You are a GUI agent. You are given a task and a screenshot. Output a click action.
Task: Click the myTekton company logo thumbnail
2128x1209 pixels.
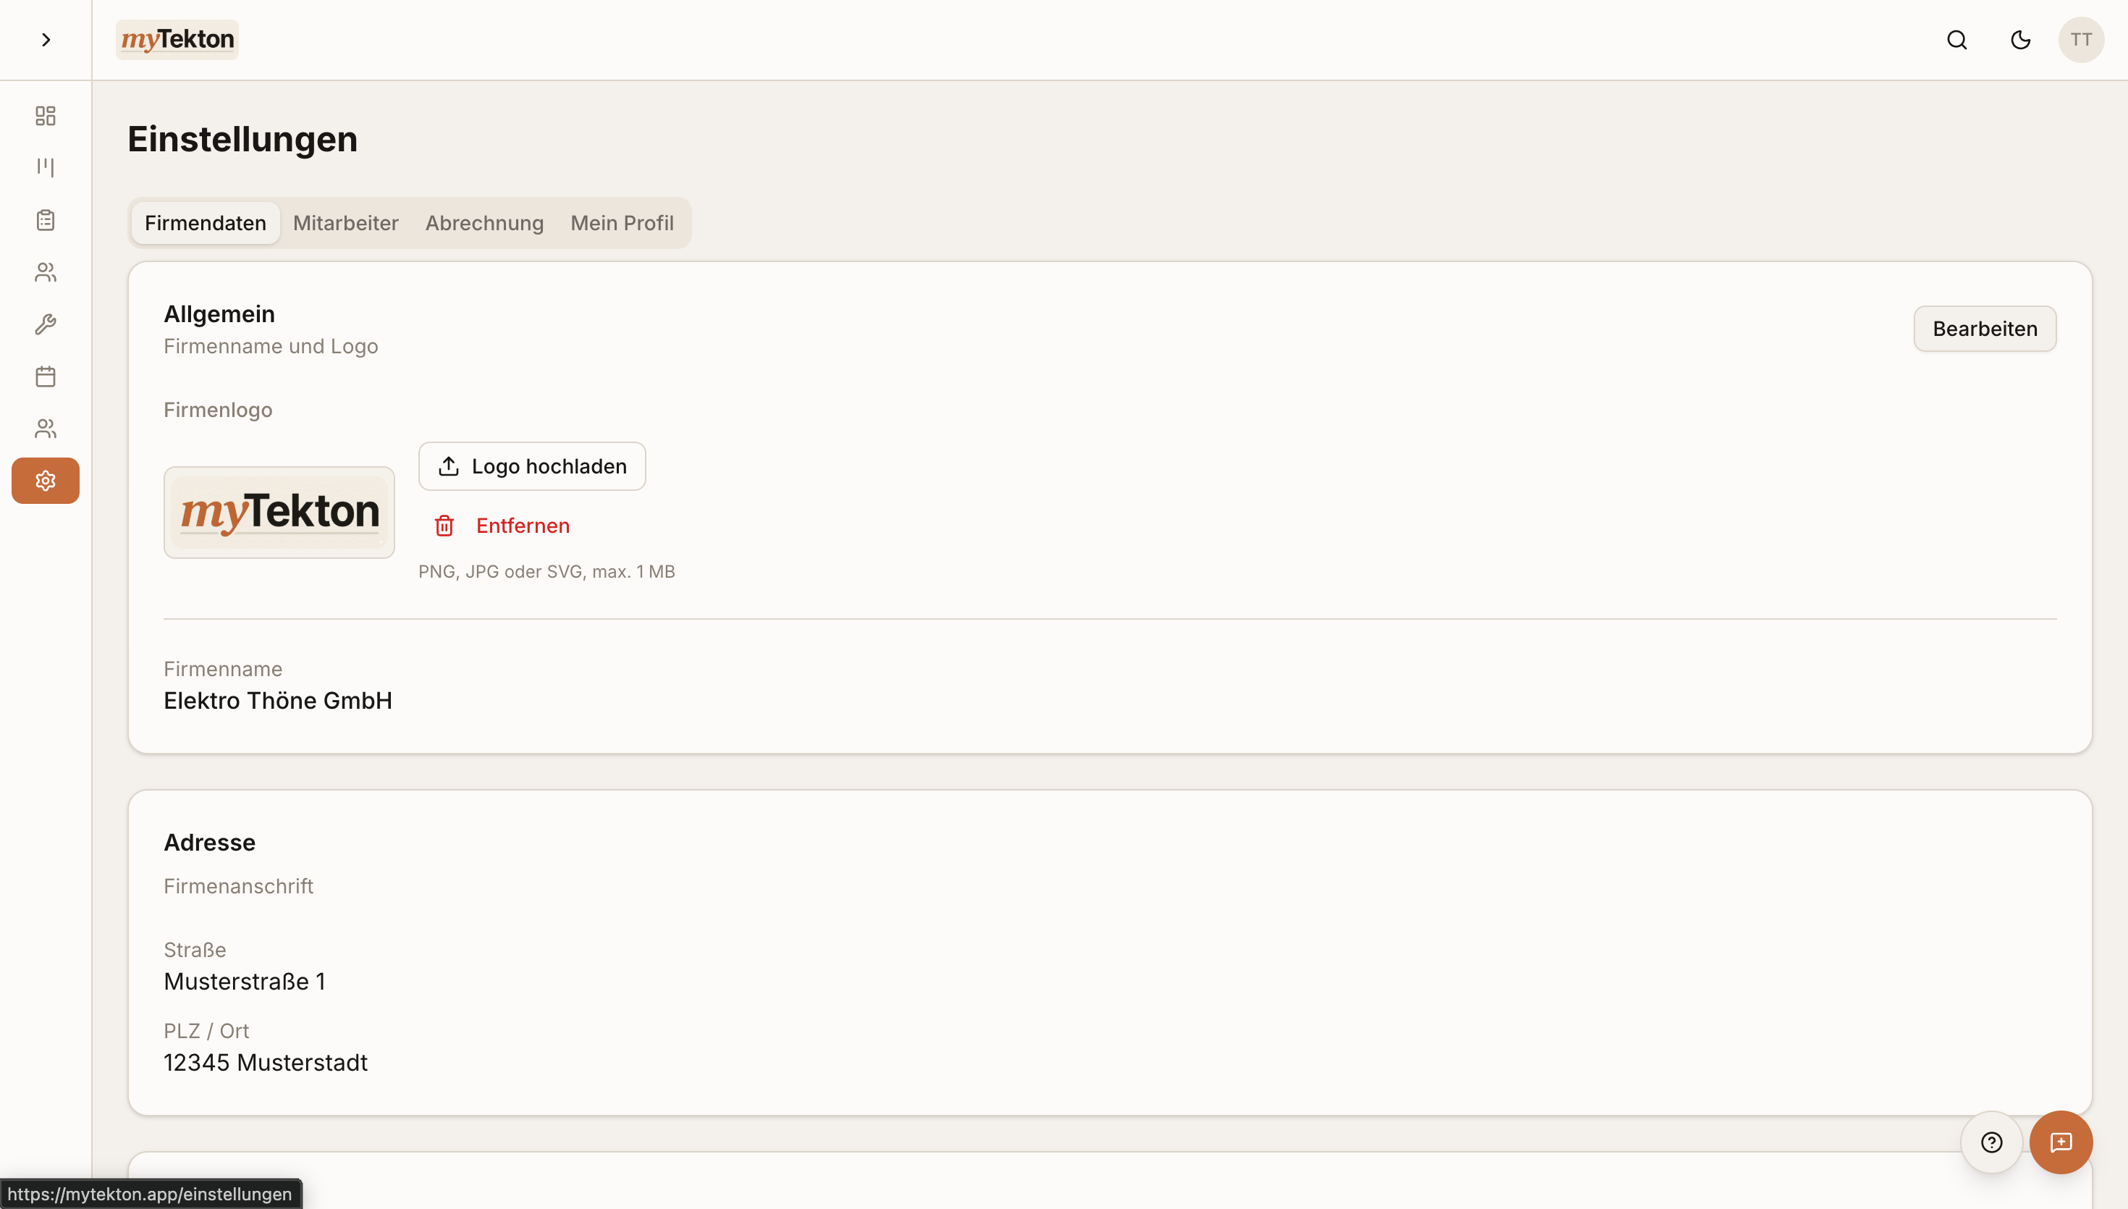coord(279,513)
